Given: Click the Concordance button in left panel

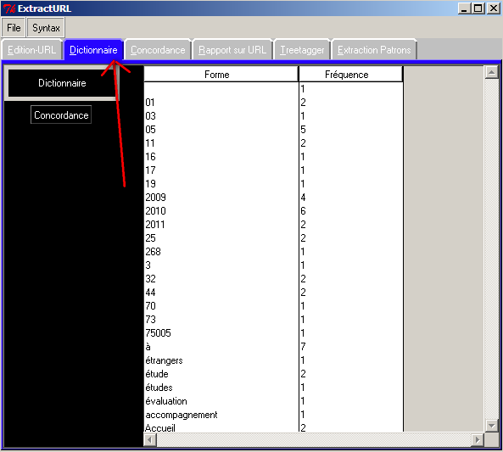Looking at the screenshot, I should pyautogui.click(x=61, y=114).
